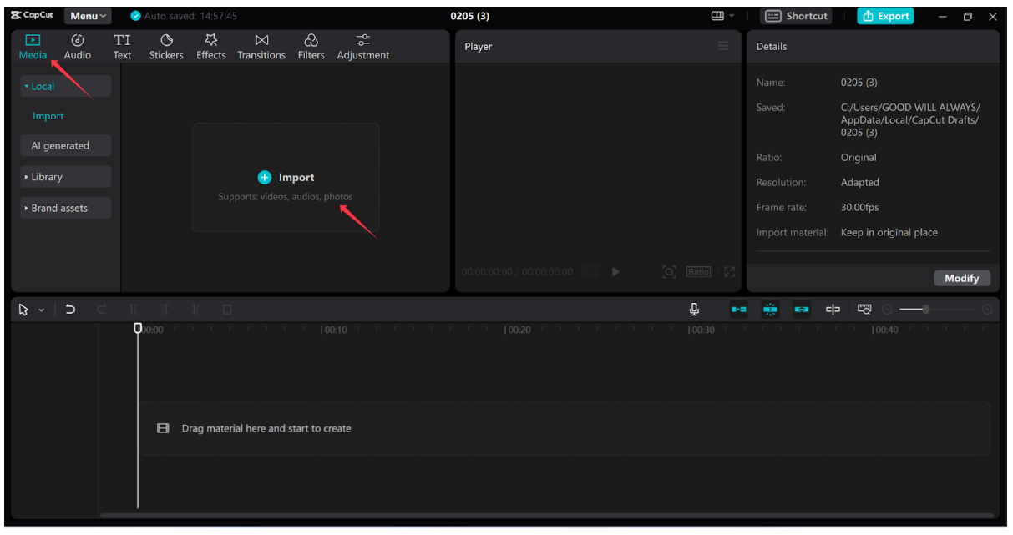1013x535 pixels.
Task: Select the pointer Select tool
Action: tap(23, 310)
